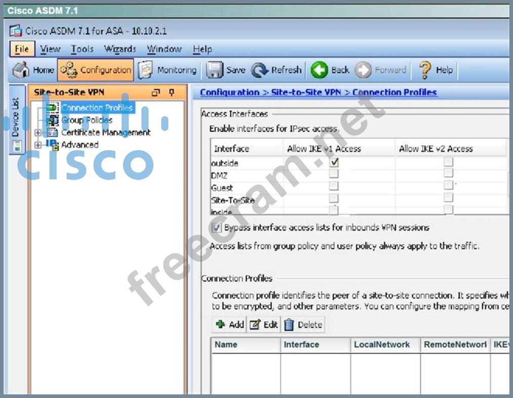Switch to the Monitoring view

(x=168, y=70)
